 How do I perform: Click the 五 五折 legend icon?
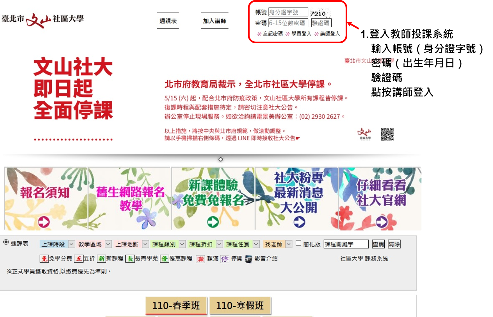pyautogui.click(x=78, y=259)
